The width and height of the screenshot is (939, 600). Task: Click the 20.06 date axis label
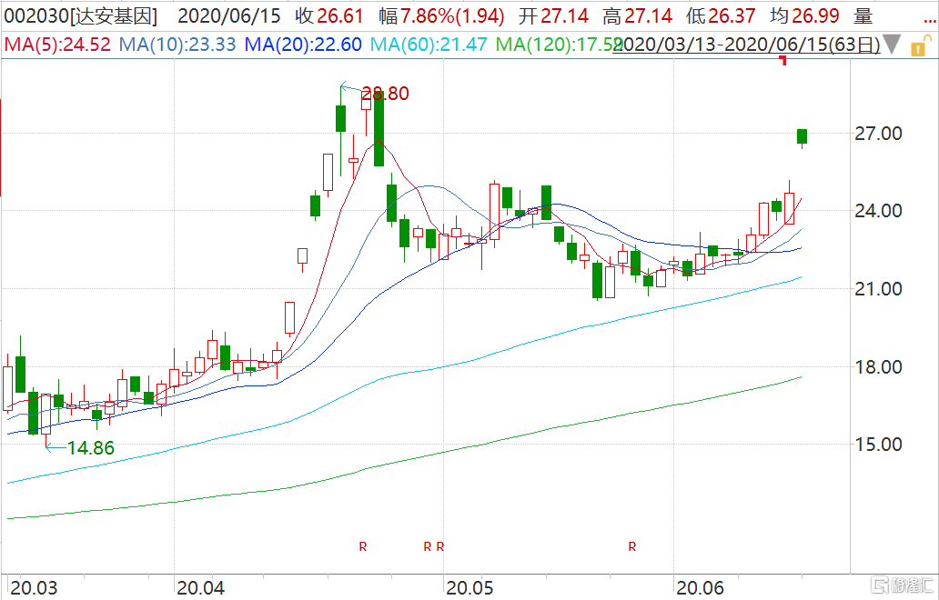(x=700, y=587)
